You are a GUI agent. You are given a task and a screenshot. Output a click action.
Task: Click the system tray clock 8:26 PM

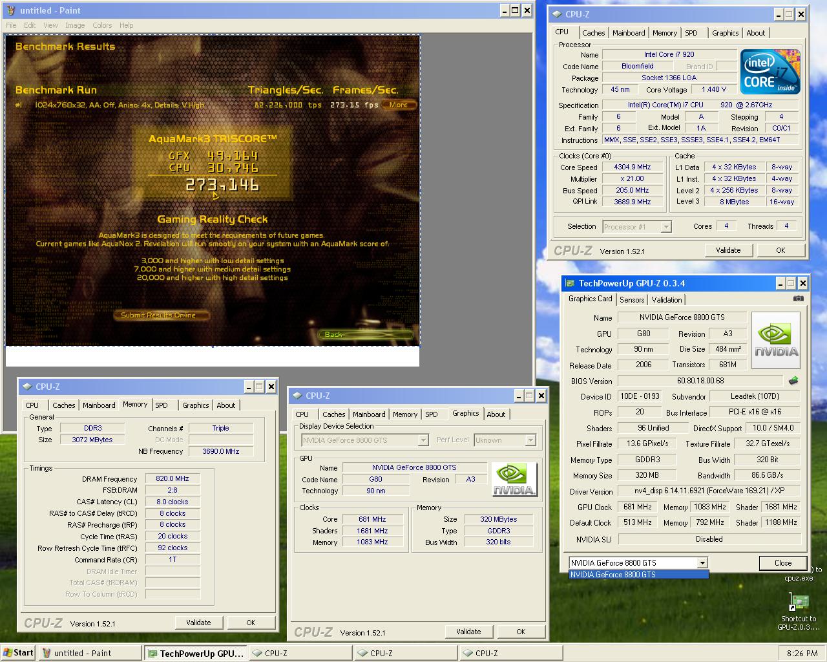[x=802, y=653]
